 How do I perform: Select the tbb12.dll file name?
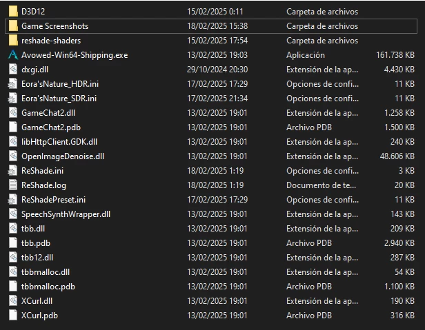37,258
